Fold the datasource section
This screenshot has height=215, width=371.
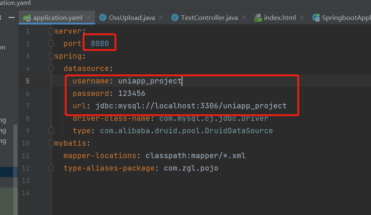(x=51, y=68)
